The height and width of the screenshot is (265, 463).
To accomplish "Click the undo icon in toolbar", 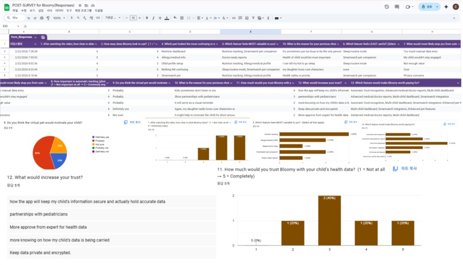I will click(x=28, y=18).
